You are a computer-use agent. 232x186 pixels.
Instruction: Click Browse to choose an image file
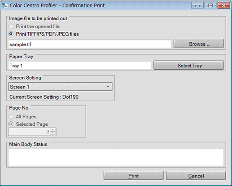pos(198,44)
